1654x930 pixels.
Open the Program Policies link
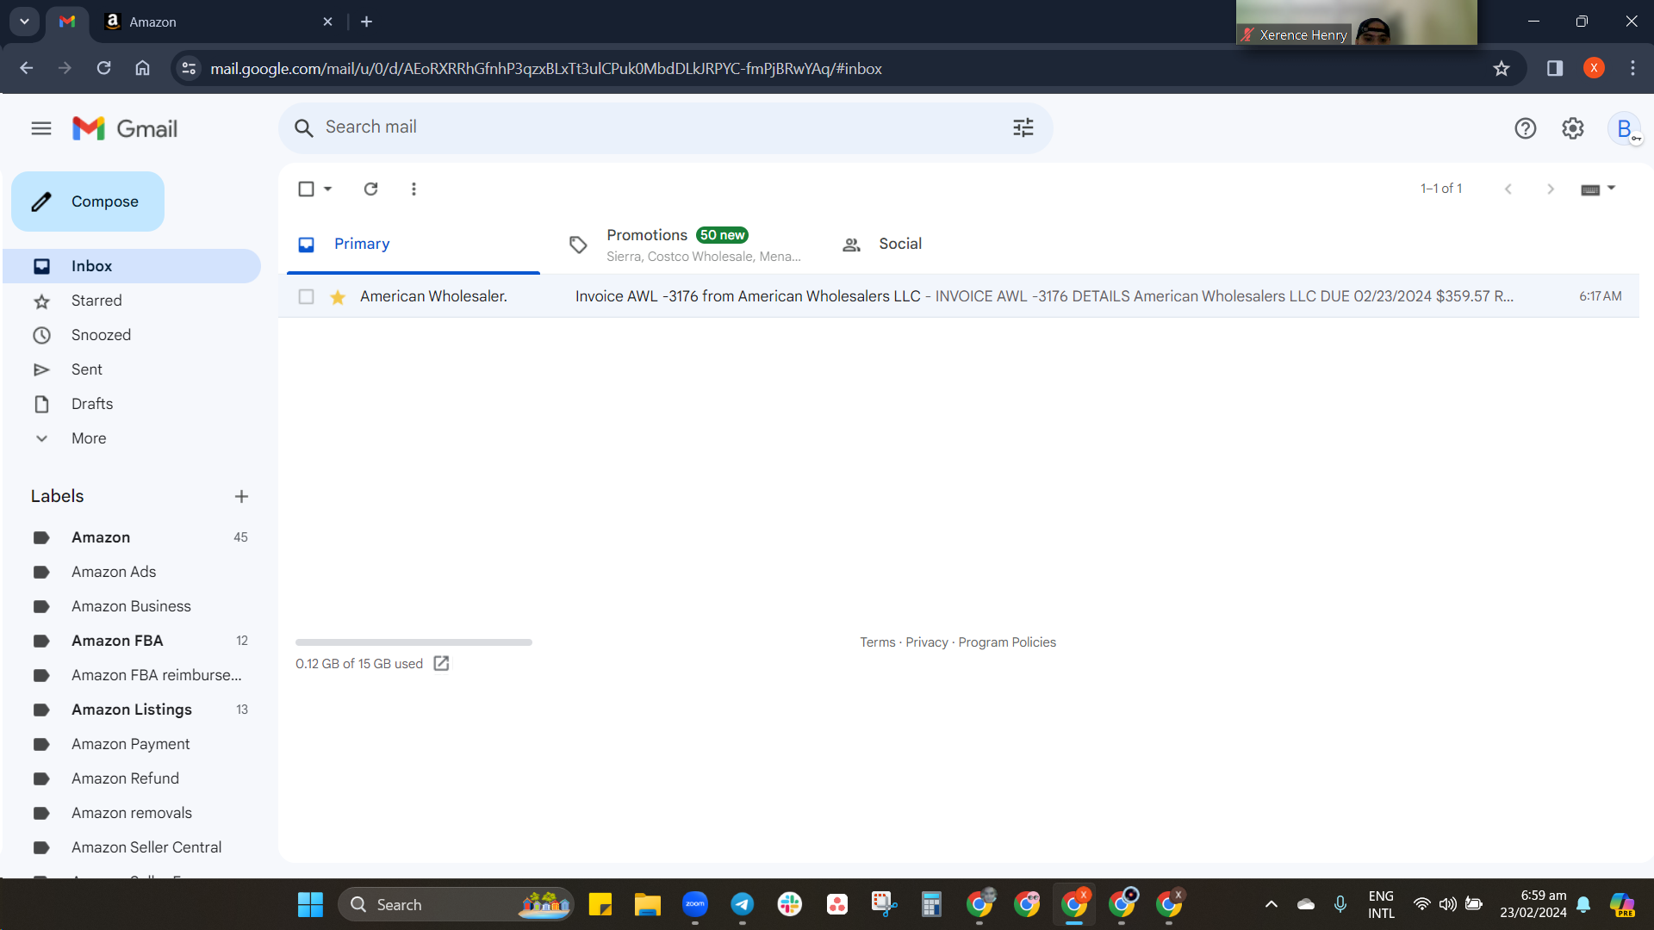click(x=1007, y=642)
